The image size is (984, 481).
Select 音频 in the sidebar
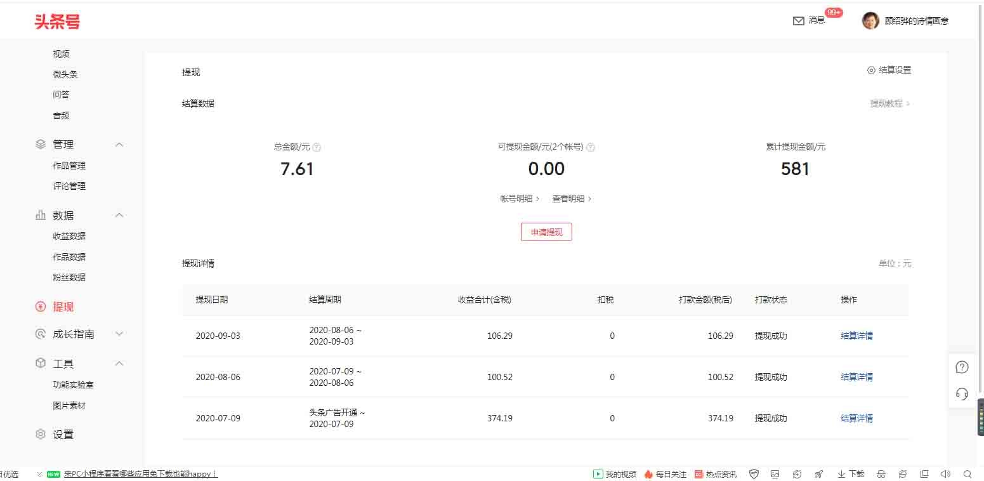(x=62, y=115)
